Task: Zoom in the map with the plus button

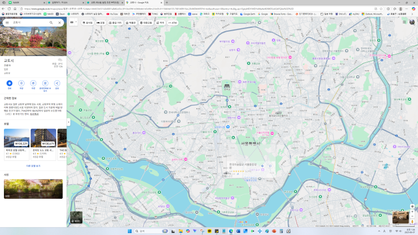Action: pyautogui.click(x=412, y=212)
